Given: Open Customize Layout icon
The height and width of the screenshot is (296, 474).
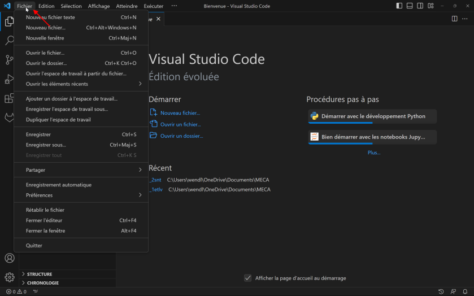Looking at the screenshot, I should [x=430, y=6].
